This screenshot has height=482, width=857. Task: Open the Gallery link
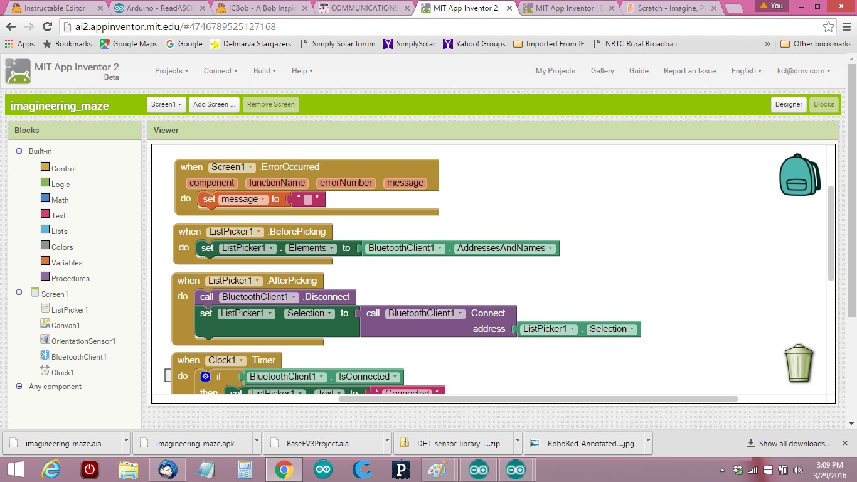[x=602, y=71]
